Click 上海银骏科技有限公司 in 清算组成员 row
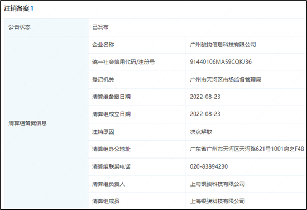 217,201
